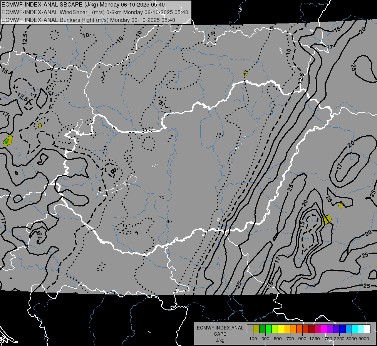Click the cyan swatch in CAPE legend
The image size is (377, 346).
tap(355, 329)
